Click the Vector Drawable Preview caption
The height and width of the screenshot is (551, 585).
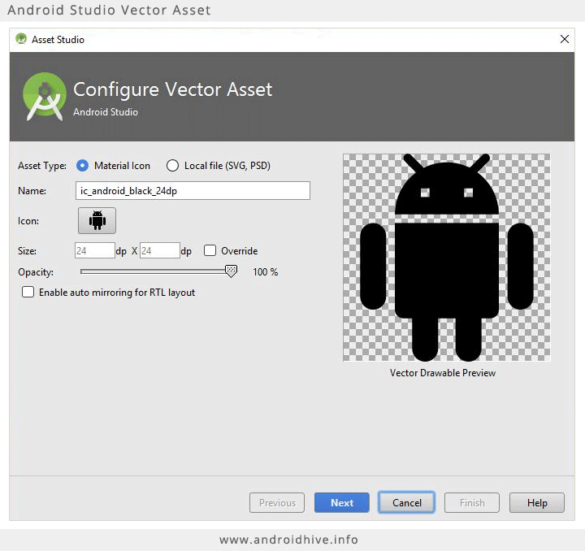[x=443, y=373]
